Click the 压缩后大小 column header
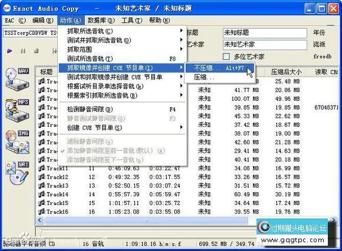This screenshot has height=251, width=342. pos(286,72)
